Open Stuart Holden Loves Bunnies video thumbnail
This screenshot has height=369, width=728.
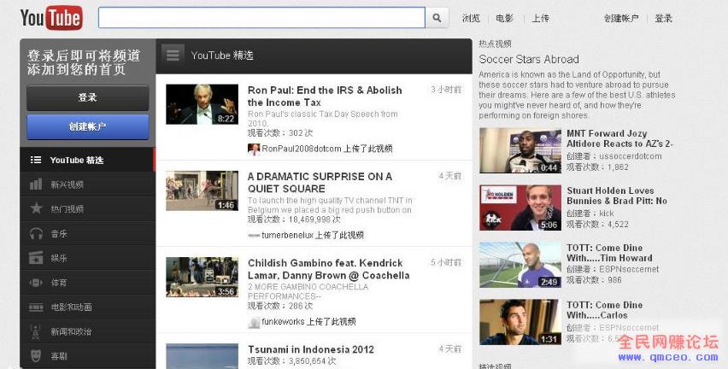point(520,208)
